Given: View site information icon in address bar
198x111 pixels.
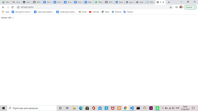Looking at the screenshot, I should (18, 7).
